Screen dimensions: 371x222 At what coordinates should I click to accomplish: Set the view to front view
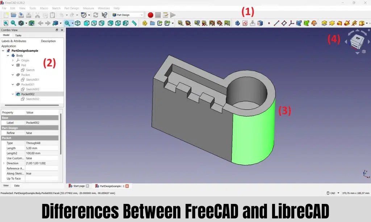pos(86,23)
